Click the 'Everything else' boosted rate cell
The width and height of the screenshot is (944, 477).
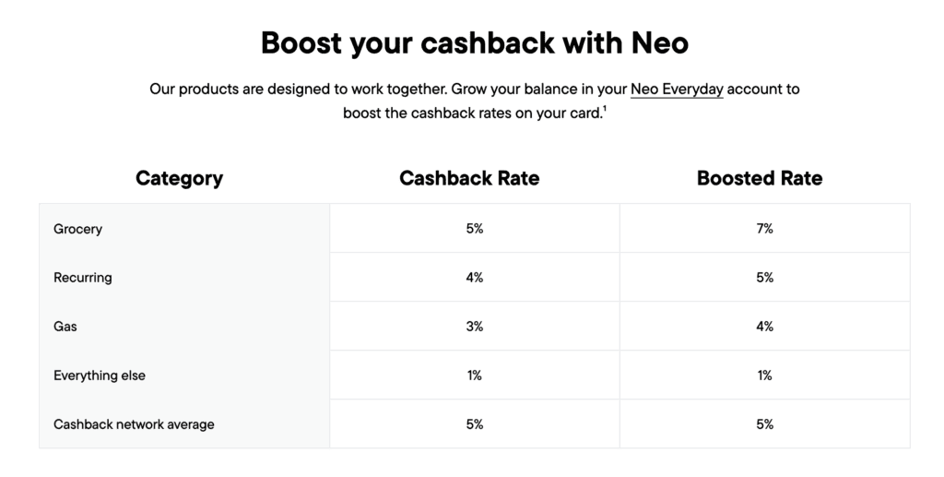coord(764,376)
